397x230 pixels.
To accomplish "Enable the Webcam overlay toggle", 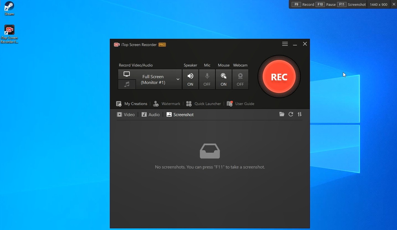I will (240, 79).
